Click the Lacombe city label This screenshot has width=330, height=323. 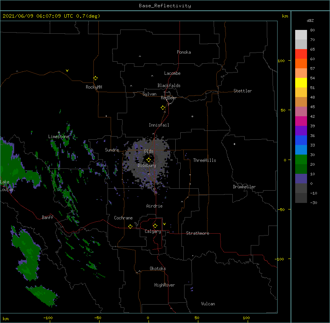(172, 73)
